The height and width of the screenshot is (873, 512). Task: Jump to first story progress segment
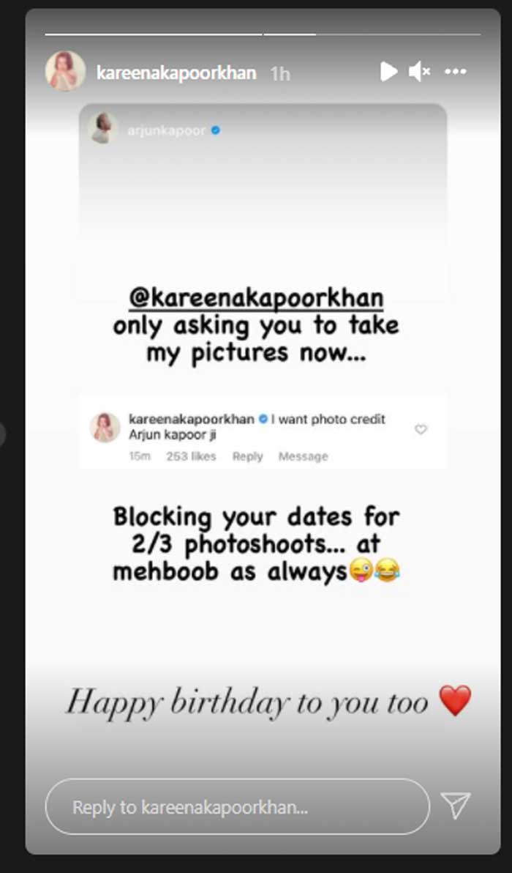click(154, 34)
